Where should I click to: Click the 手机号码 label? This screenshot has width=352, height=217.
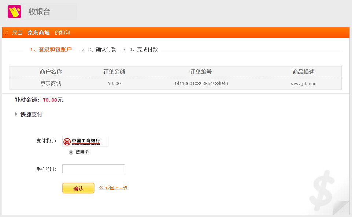point(46,169)
